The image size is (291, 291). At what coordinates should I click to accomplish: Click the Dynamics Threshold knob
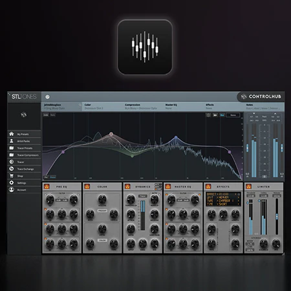pos(131,199)
